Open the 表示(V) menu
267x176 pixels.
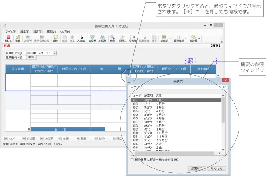coord(51,32)
